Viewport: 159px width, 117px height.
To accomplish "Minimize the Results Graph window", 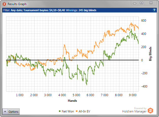I will [x=135, y=3].
